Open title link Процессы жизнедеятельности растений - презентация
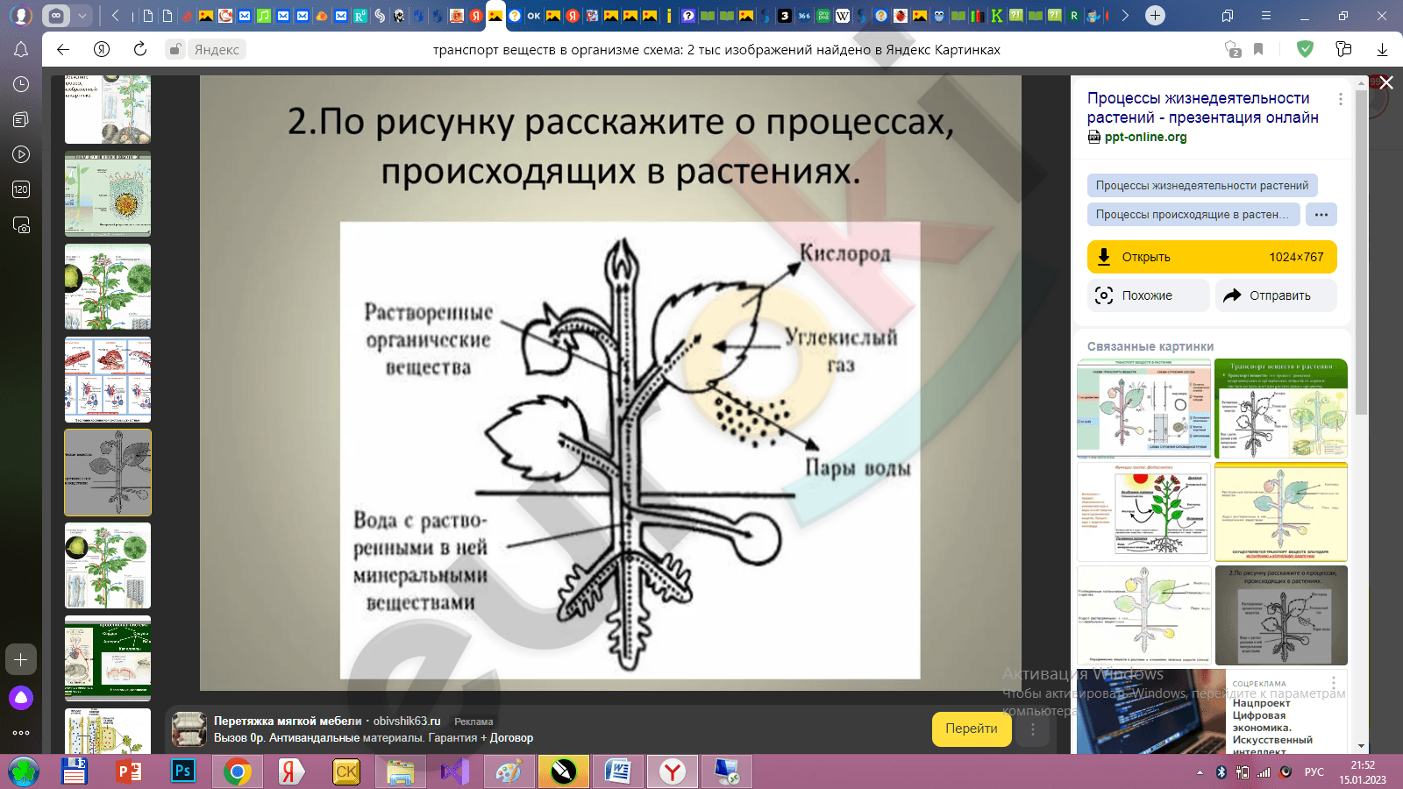Image resolution: width=1403 pixels, height=789 pixels. (x=1203, y=108)
